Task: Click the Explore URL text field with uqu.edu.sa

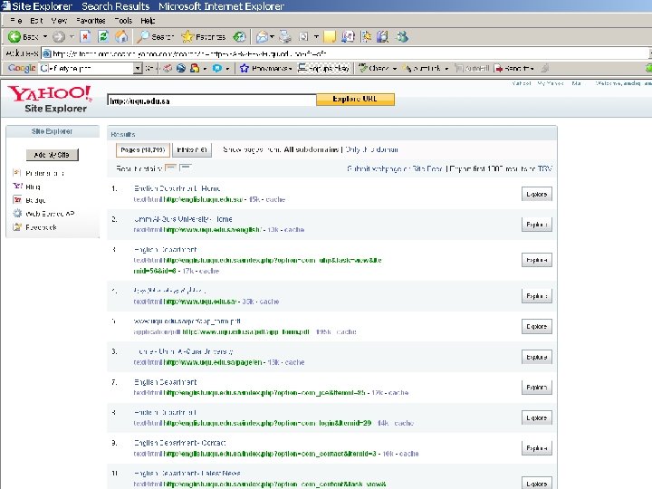Action: click(211, 101)
